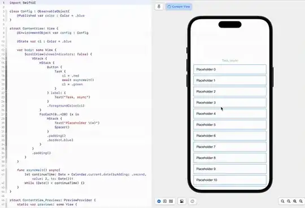
Task: Click the @State var c1 line
Action: [44, 41]
